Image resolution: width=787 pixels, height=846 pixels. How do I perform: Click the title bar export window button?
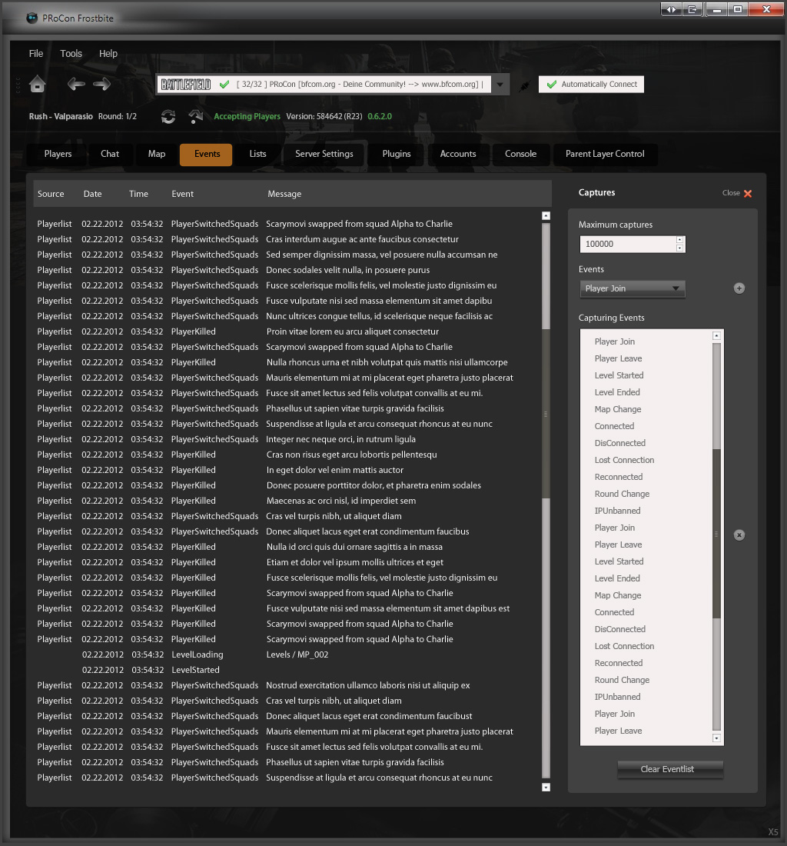coord(692,9)
